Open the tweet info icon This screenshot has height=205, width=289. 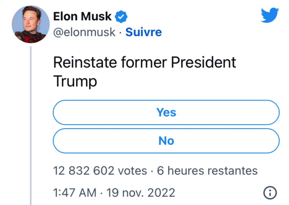(x=270, y=193)
